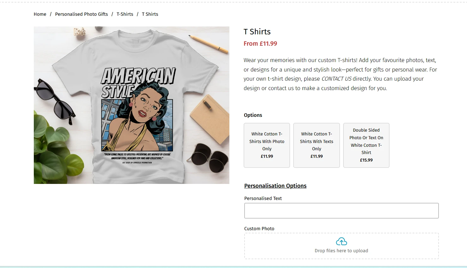The image size is (467, 268).
Task: Go to the Home breadcrumb link
Action: click(x=40, y=14)
